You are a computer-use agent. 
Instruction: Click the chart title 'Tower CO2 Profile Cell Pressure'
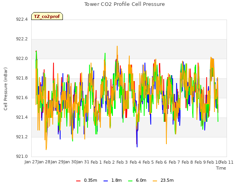(124, 4)
